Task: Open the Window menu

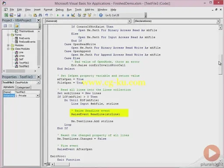Action: [x=102, y=10]
